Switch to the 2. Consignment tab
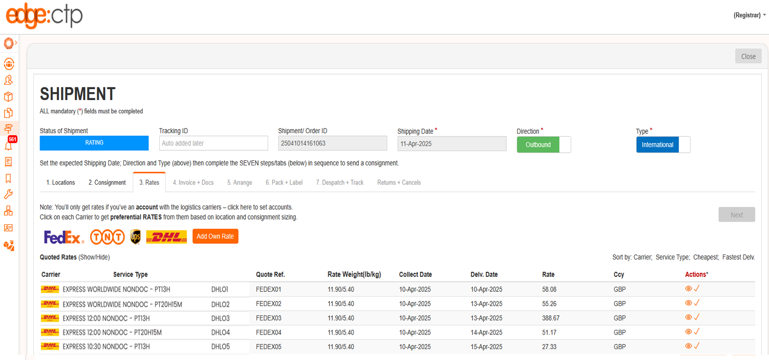The width and height of the screenshot is (769, 360). point(107,183)
